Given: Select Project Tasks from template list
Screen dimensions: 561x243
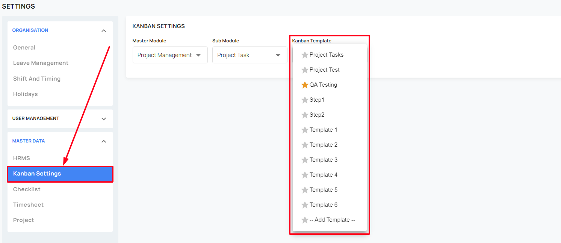Looking at the screenshot, I should click(x=327, y=55).
